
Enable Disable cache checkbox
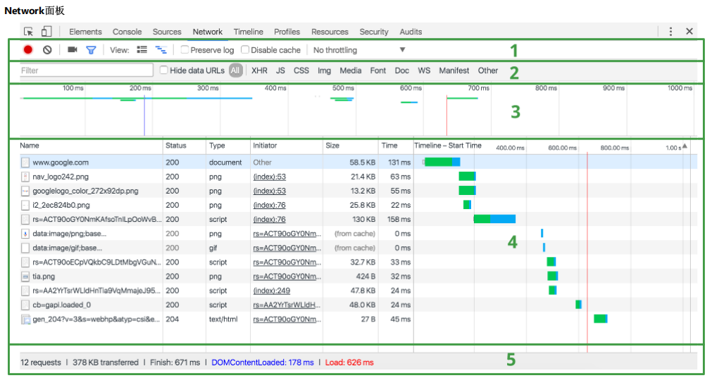pos(245,49)
